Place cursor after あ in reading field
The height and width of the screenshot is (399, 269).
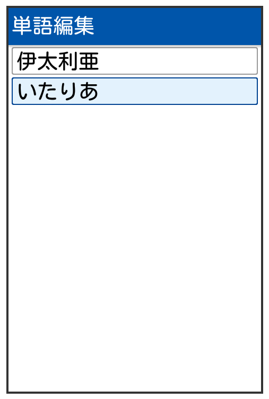tap(99, 91)
